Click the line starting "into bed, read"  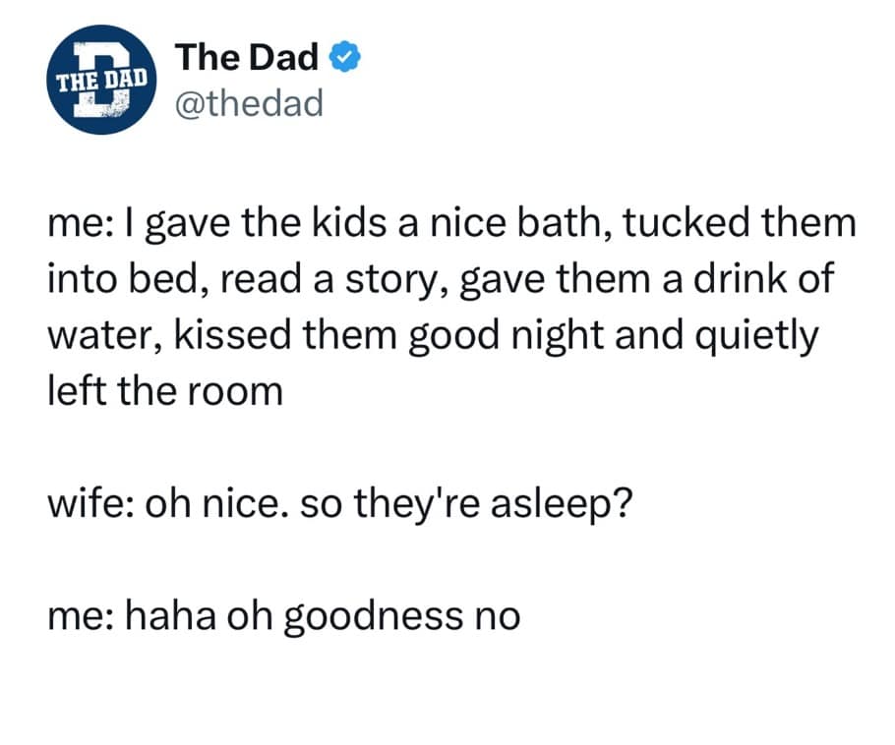440,279
